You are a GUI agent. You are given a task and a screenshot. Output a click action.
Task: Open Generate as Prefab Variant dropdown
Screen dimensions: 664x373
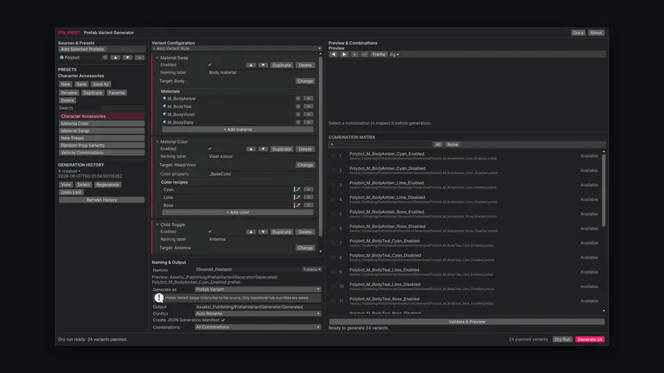(257, 289)
